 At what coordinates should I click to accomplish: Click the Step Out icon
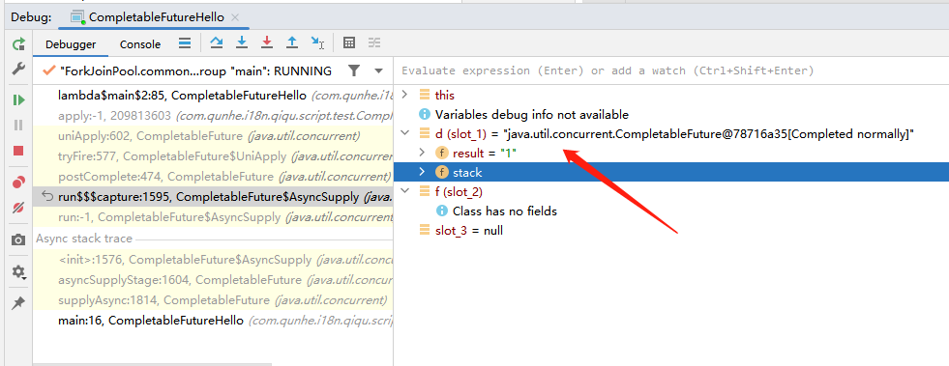click(292, 42)
